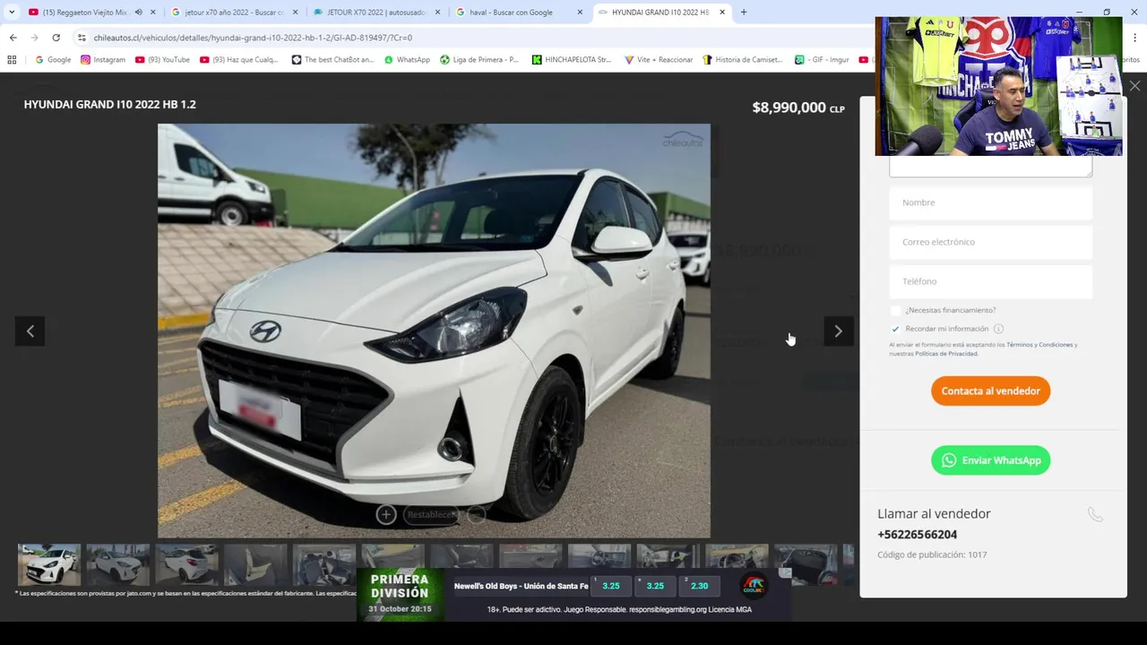This screenshot has height=645, width=1147.
Task: Open the Haz que Cualq... bookmark
Action: point(239,60)
